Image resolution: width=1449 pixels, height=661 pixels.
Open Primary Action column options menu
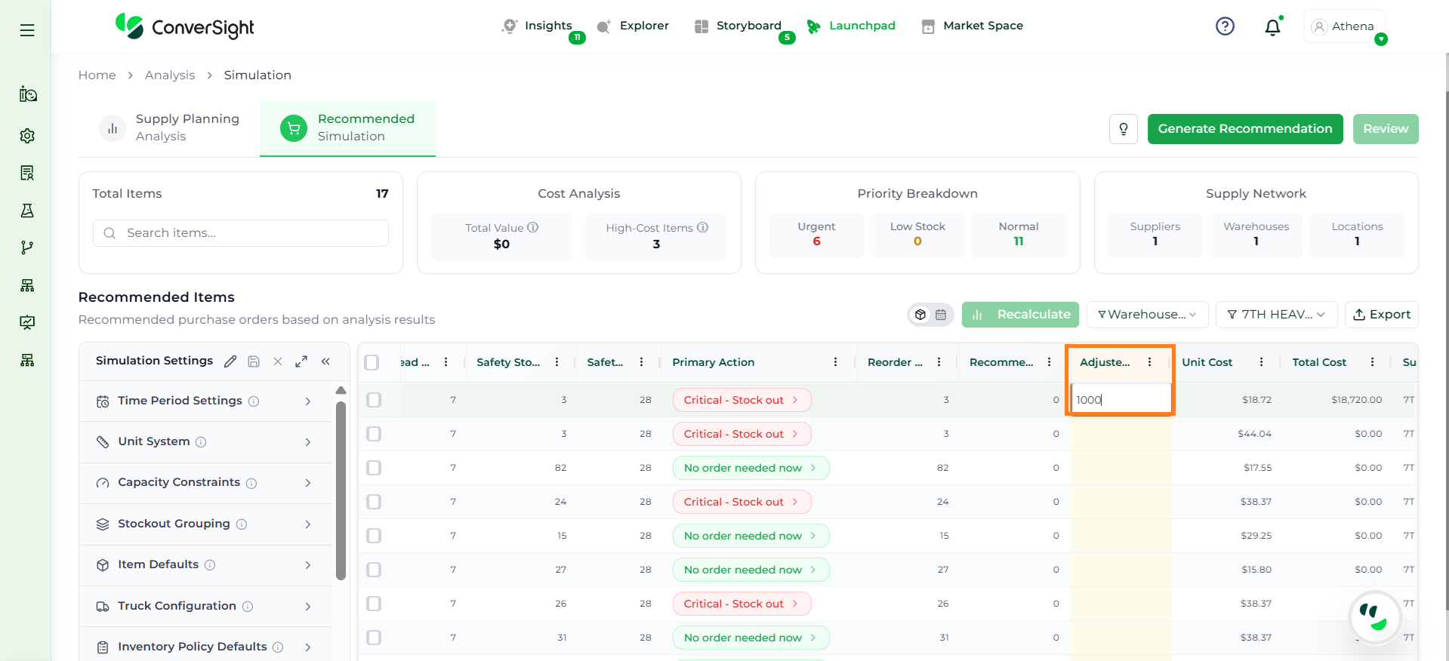[x=835, y=362]
